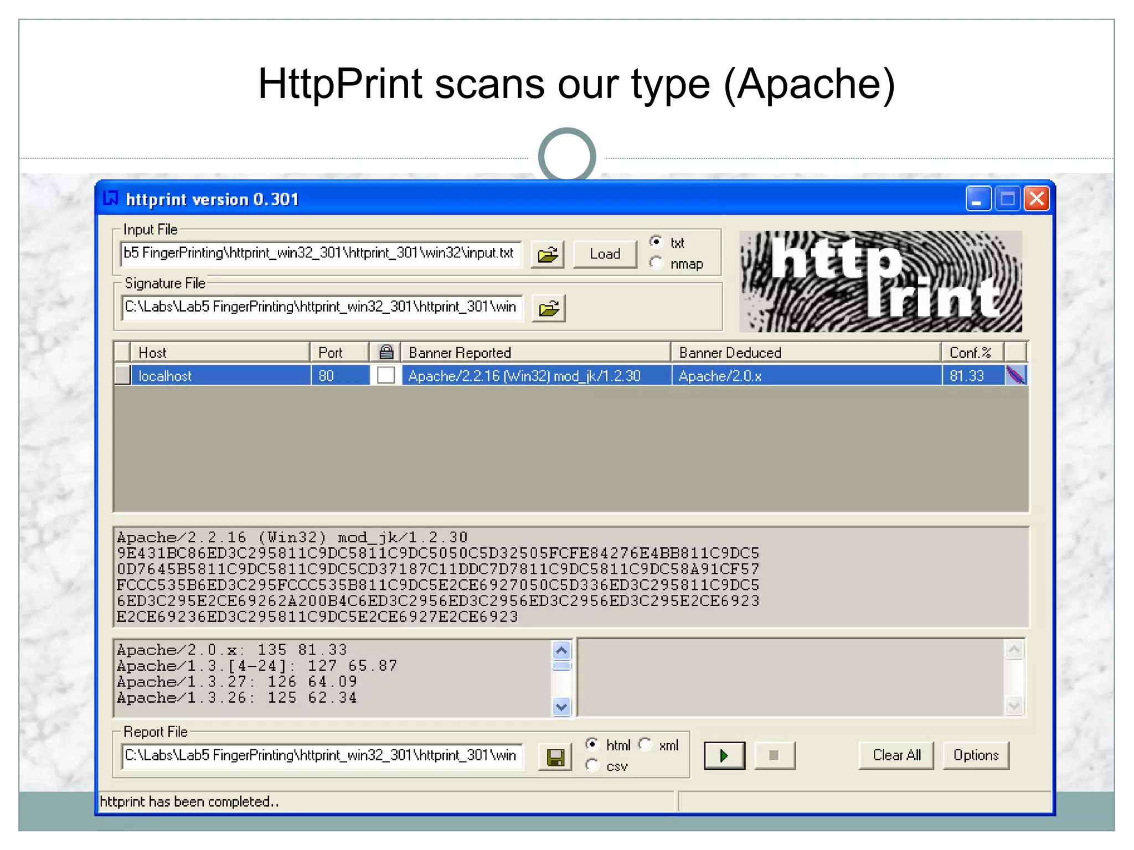Click the 'Apache/1.3.26: 125 62.34' line
1134x850 pixels.
pos(237,697)
